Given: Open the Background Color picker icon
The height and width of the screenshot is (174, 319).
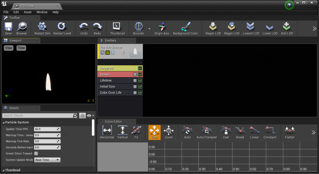Looking at the screenshot, I should coord(185,26).
